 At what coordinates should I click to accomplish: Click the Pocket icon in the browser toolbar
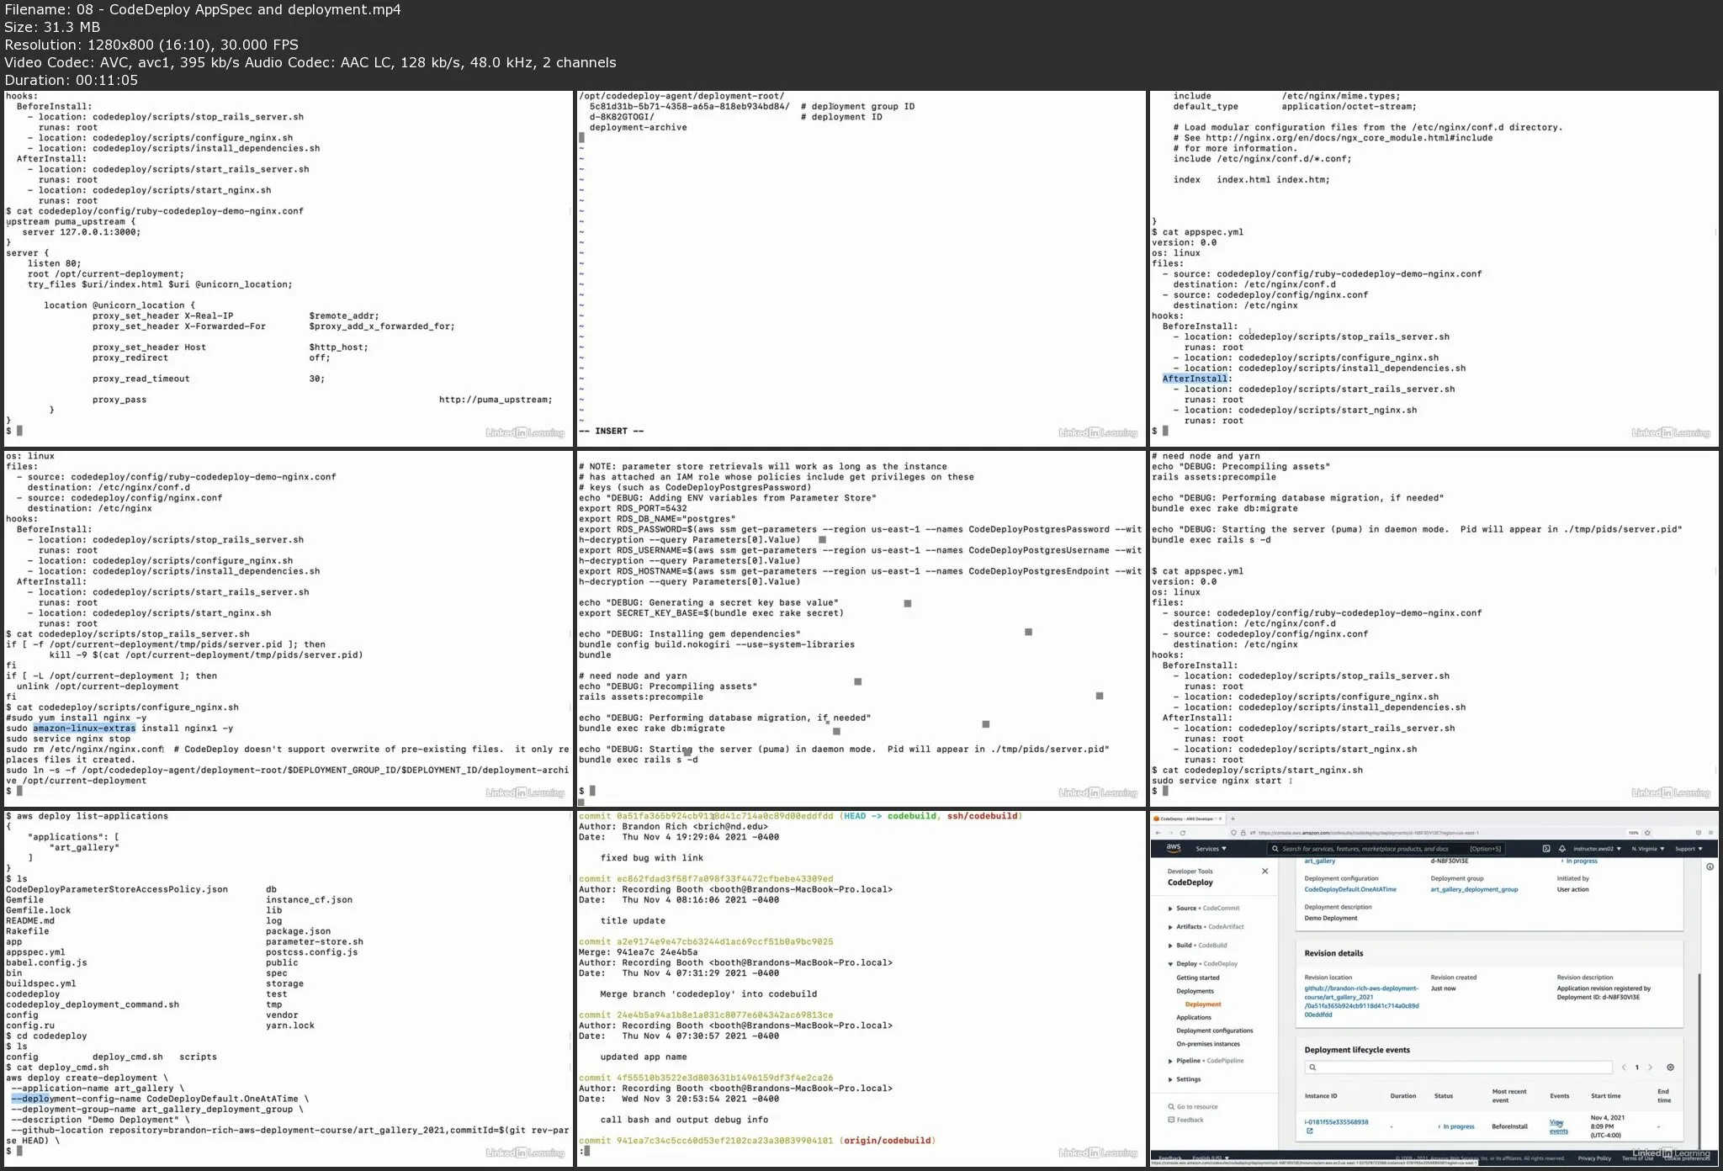pos(1698,833)
